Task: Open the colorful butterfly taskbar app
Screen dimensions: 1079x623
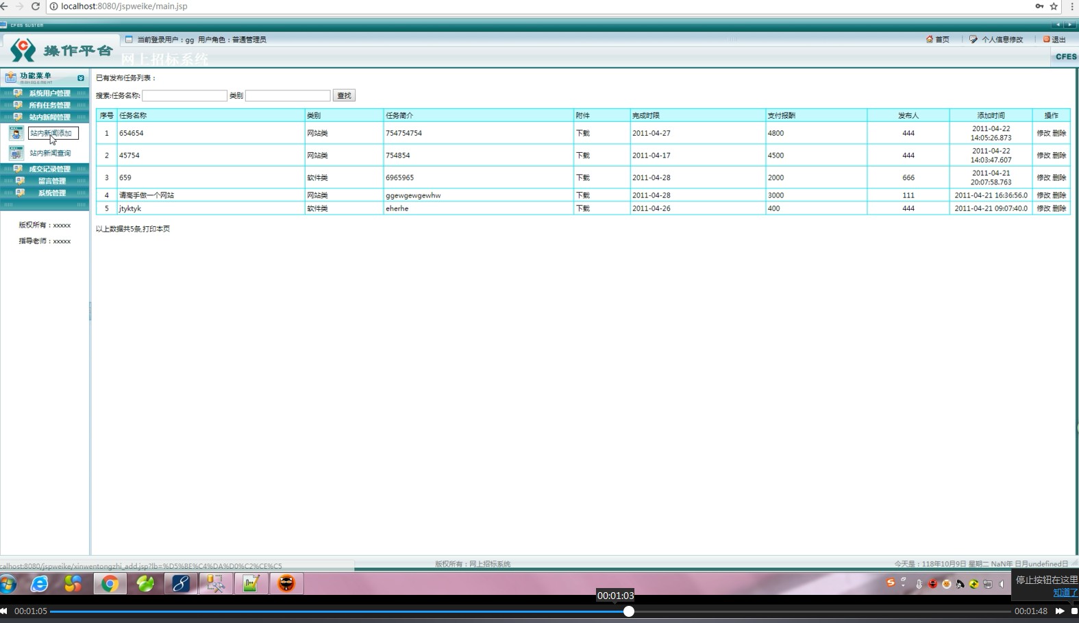Action: tap(73, 584)
